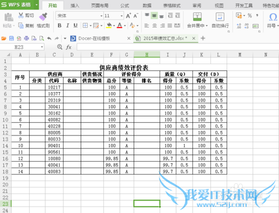Align text to top
The image size is (279, 213).
tap(147, 16)
